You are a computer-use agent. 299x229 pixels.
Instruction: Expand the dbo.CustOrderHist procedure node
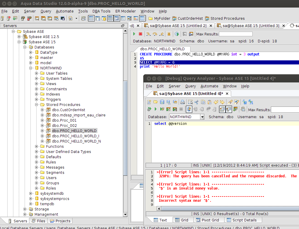42,110
